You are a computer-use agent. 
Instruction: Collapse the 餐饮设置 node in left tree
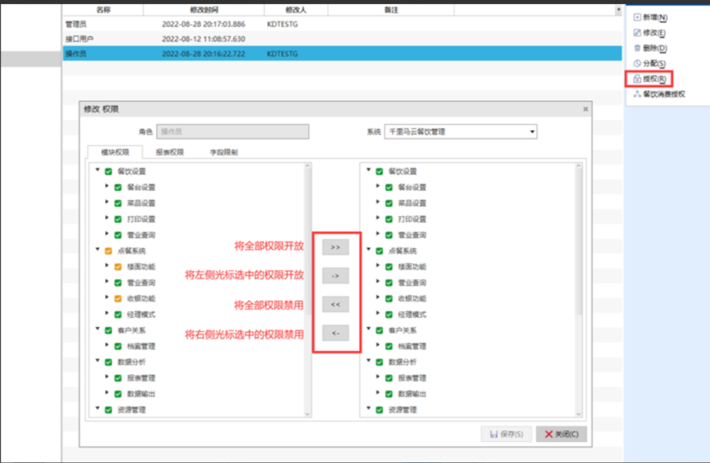click(x=98, y=170)
